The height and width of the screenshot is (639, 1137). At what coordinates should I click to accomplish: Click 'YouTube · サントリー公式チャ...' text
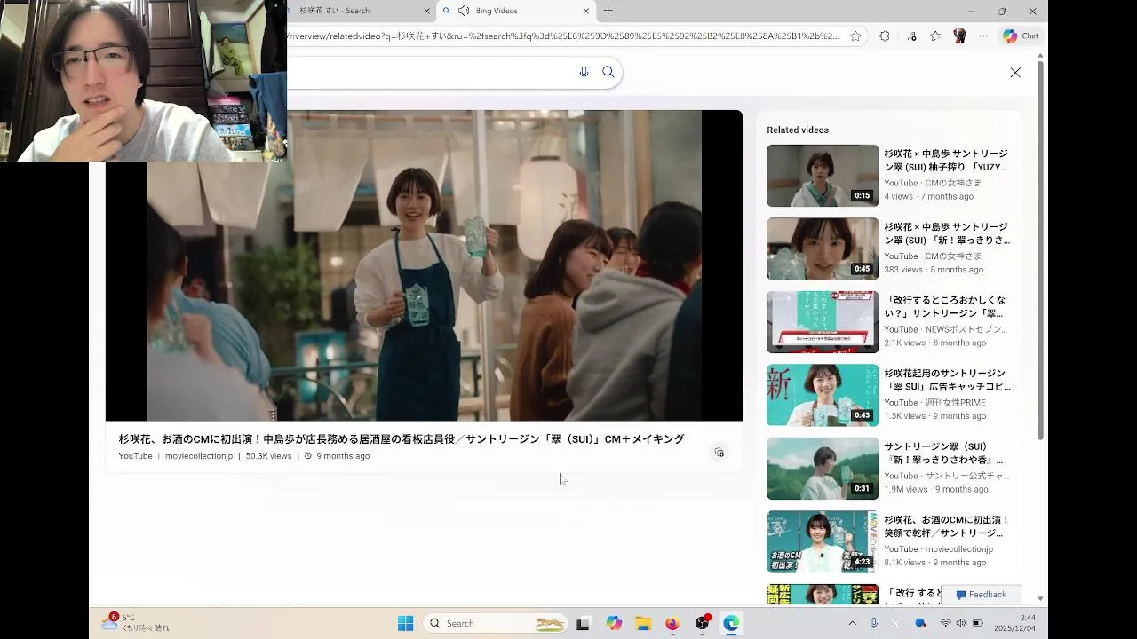[946, 476]
